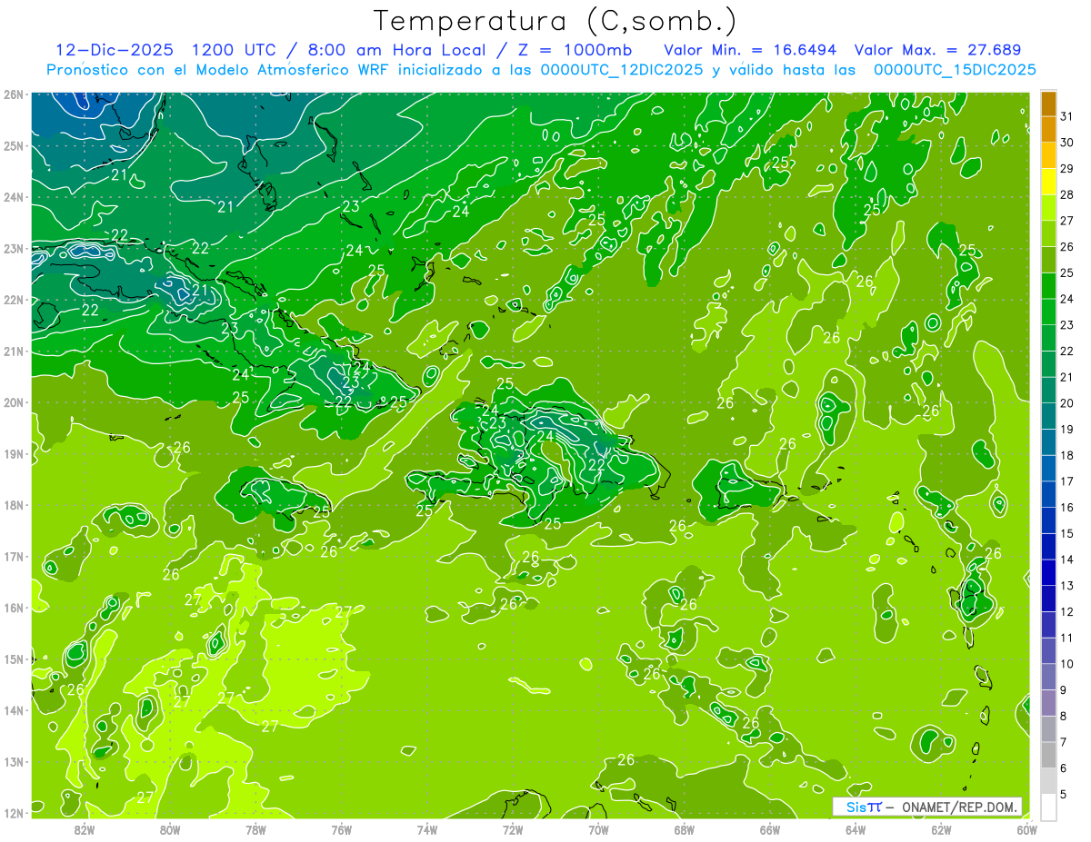Click the legend value '5' on color bar
Viewport: 1091px width, 842px height.
1064,794
